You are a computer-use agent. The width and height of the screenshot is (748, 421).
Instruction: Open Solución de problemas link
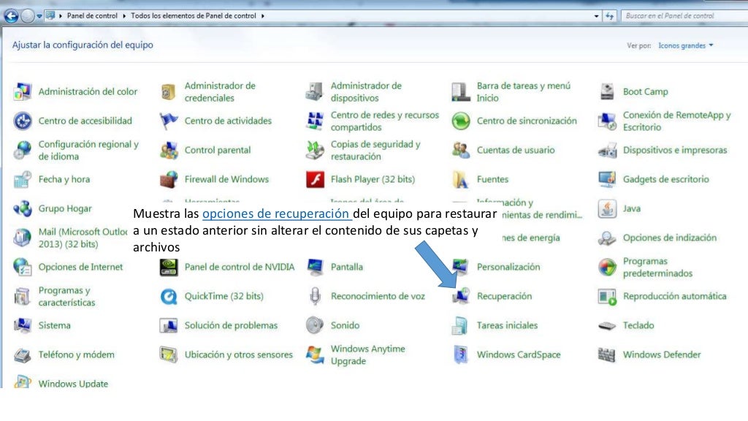click(x=231, y=325)
